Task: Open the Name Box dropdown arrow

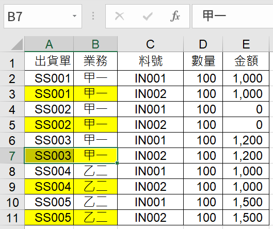Action: (x=74, y=16)
